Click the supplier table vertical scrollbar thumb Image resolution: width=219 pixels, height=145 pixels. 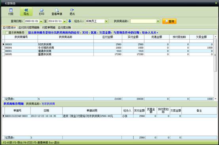coord(215,55)
